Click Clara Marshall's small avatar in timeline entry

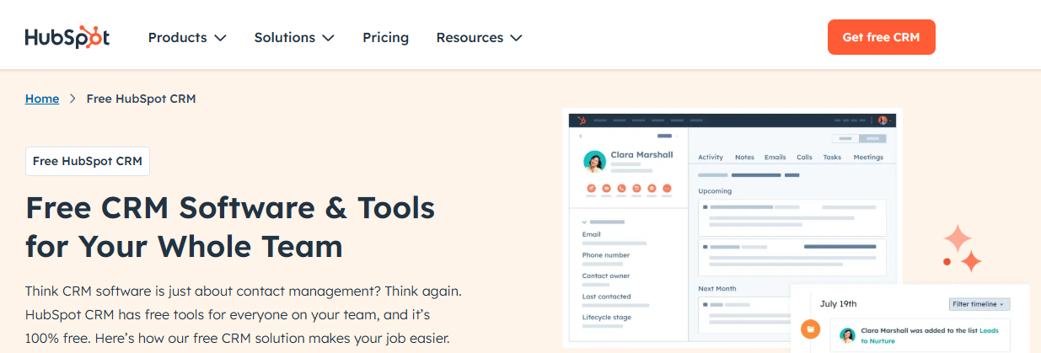(847, 335)
